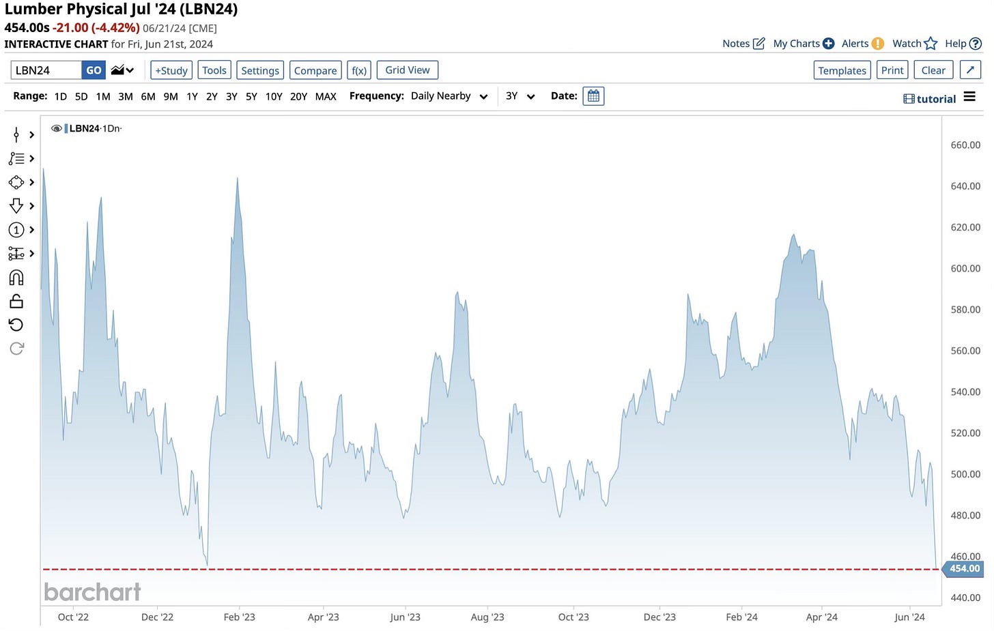Viewport: 994px width, 631px height.
Task: Select the 5D range
Action: pos(81,96)
